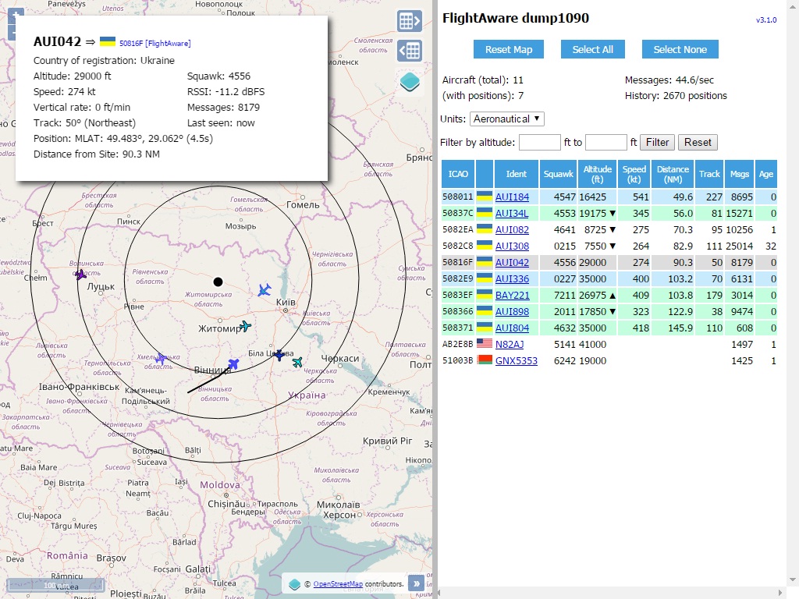Apply the altitude Filter button

(x=657, y=142)
